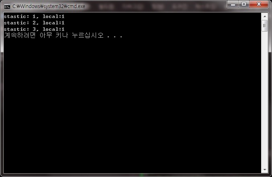
Task: Click the title text C:\Windows\system32\cmd.exe
Action: click(49, 6)
